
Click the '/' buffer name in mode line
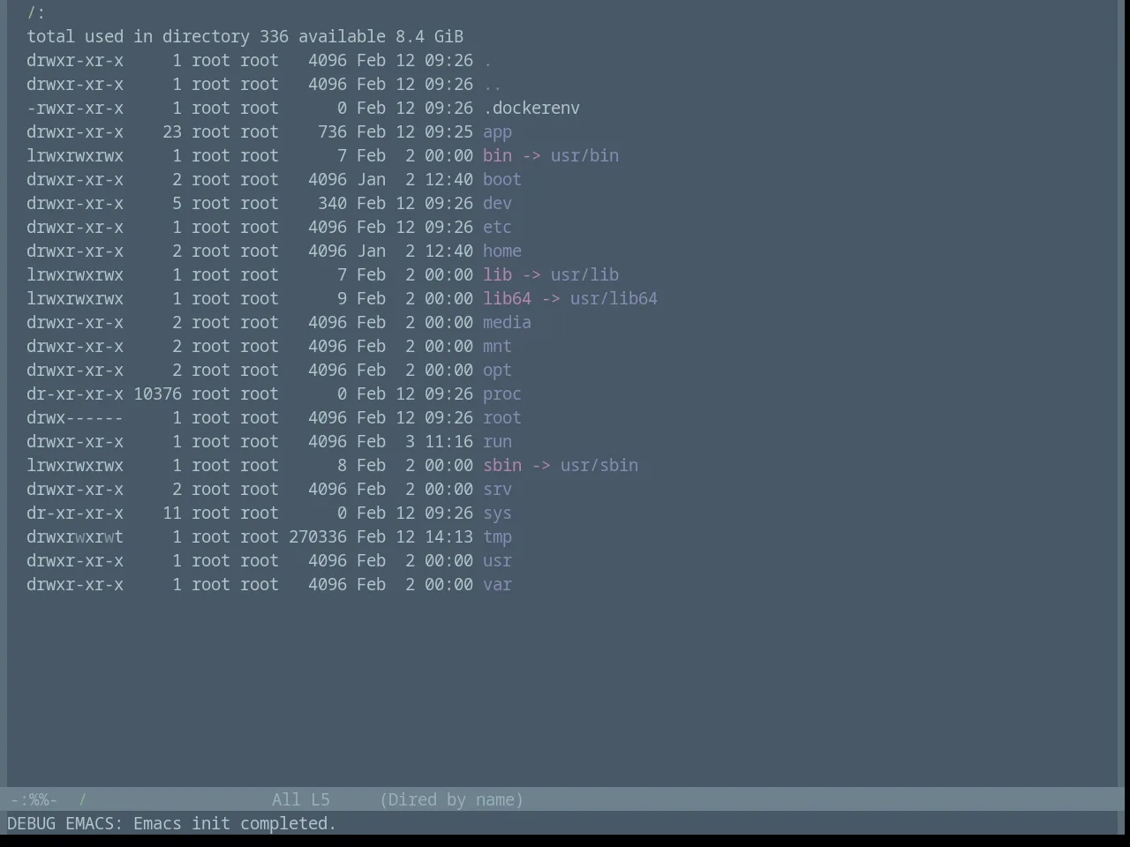point(83,800)
